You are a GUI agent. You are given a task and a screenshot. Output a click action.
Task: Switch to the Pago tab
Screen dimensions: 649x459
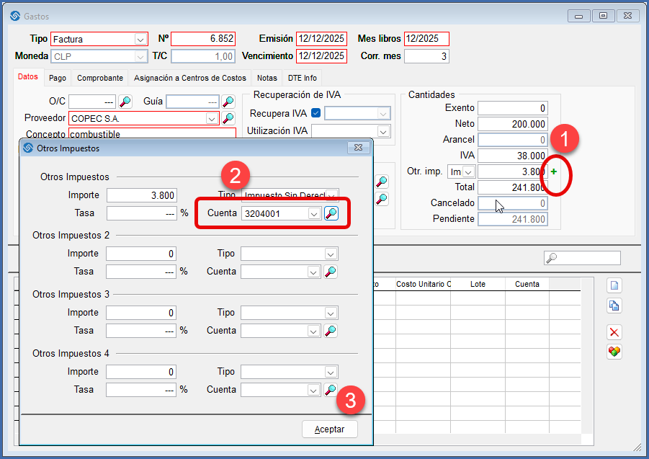pyautogui.click(x=58, y=78)
